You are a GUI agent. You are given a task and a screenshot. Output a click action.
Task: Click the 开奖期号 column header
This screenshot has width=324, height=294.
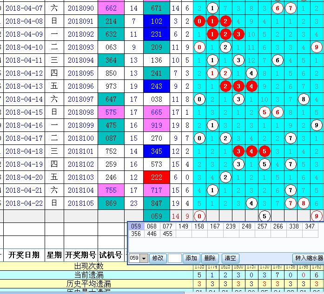80,255
